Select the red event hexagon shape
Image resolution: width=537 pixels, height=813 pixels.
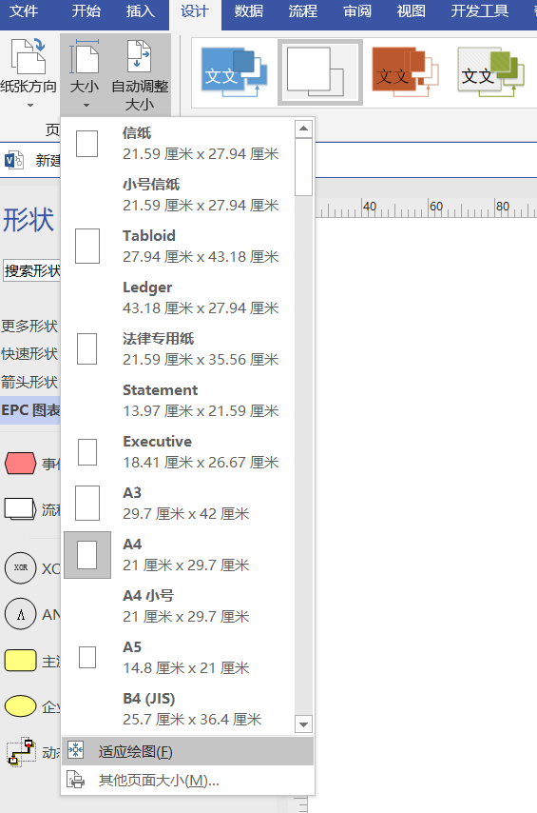(20, 463)
